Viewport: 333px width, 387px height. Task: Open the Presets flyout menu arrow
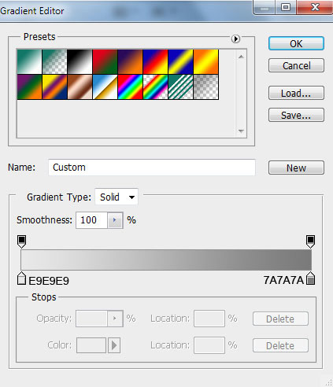[235, 39]
